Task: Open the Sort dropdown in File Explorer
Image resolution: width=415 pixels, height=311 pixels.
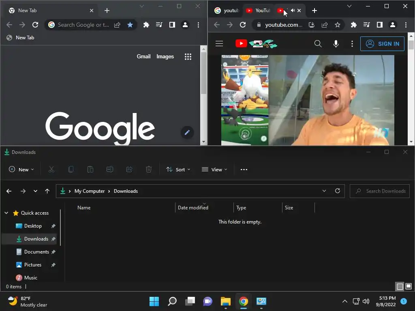Action: (178, 170)
